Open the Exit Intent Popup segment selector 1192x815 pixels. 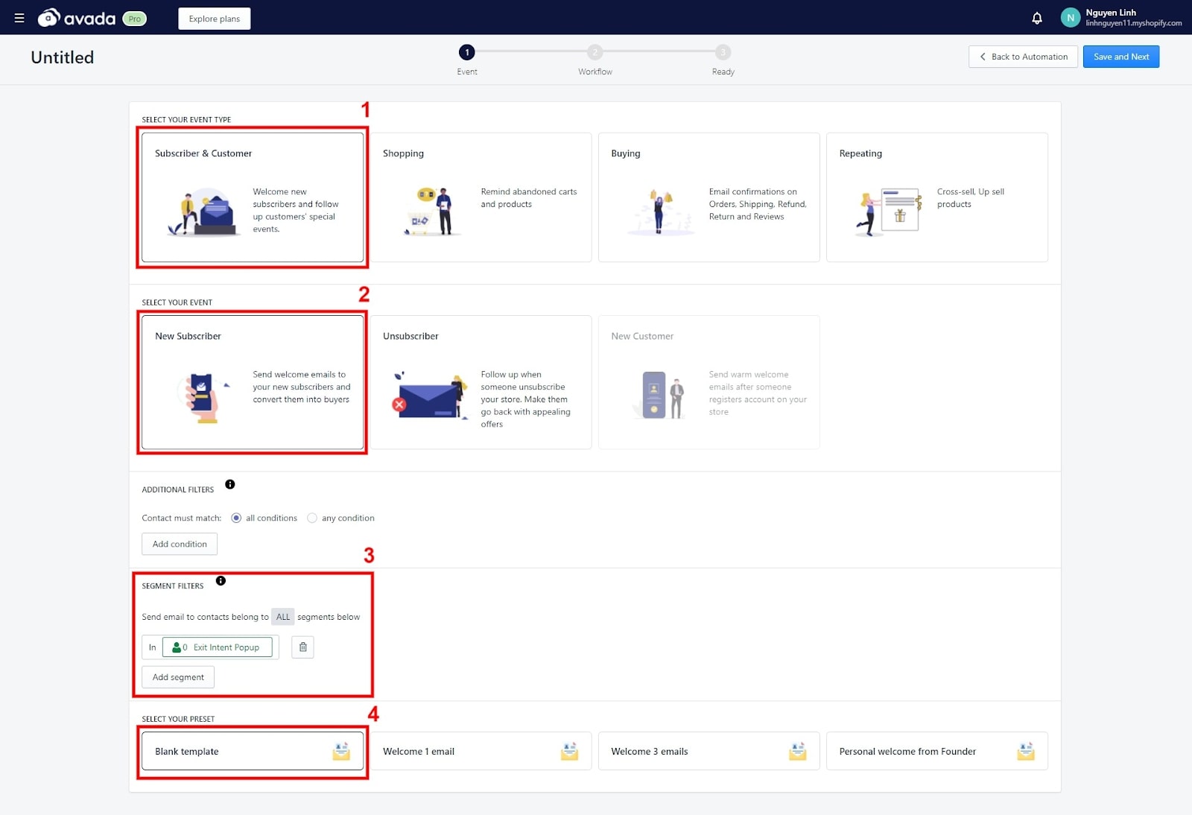[x=218, y=647]
